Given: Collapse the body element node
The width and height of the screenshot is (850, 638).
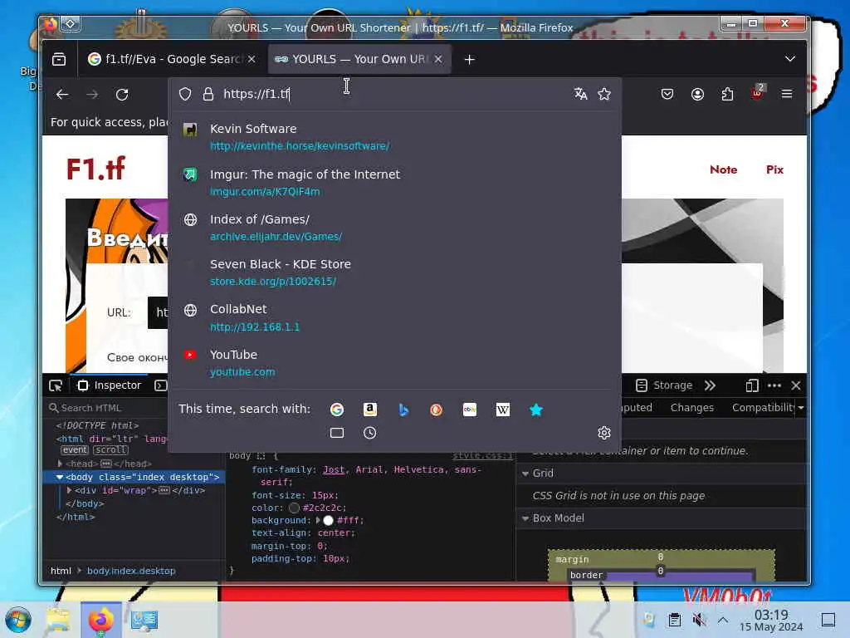Looking at the screenshot, I should click(60, 478).
